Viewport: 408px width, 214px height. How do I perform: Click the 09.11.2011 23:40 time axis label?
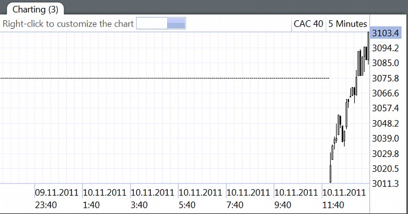[x=57, y=199]
